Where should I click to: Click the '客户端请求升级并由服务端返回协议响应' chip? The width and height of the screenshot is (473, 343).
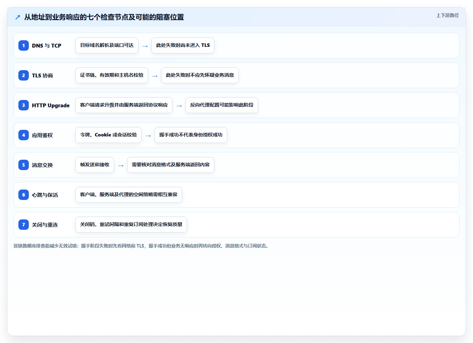124,105
